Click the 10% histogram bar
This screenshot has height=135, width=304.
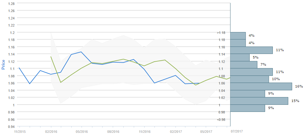(250, 79)
